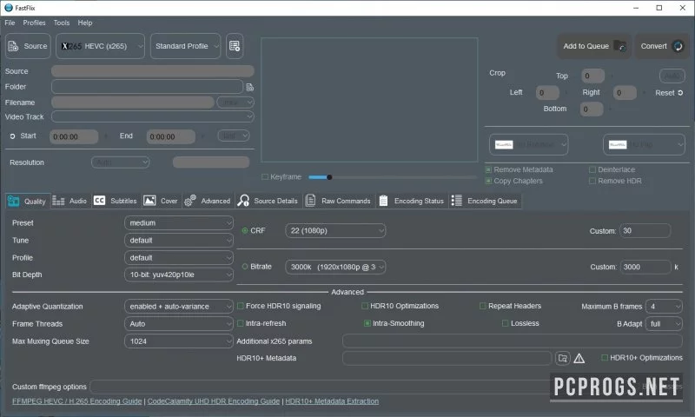
Task: Click the Audio tab bars icon
Action: [58, 202]
